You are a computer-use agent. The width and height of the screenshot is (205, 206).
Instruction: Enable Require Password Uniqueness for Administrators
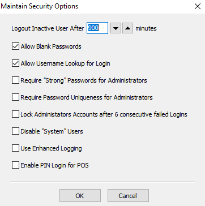coord(15,97)
